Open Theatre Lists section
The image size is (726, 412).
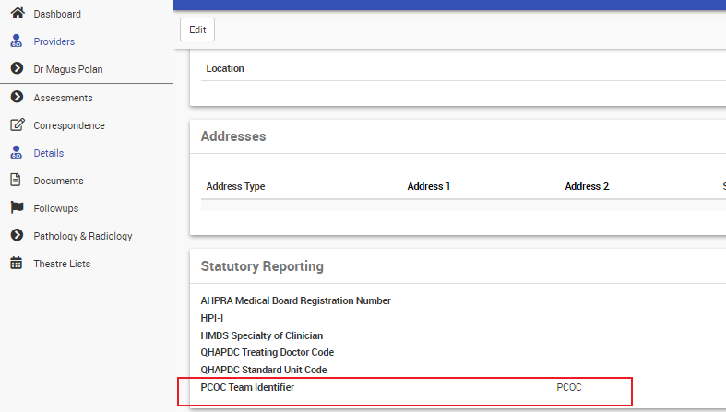point(62,264)
